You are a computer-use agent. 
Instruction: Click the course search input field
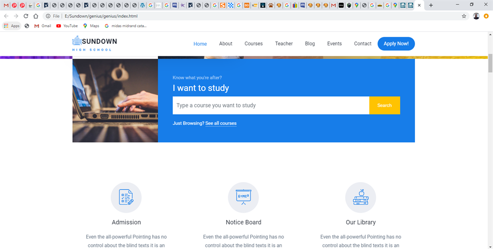(x=271, y=105)
